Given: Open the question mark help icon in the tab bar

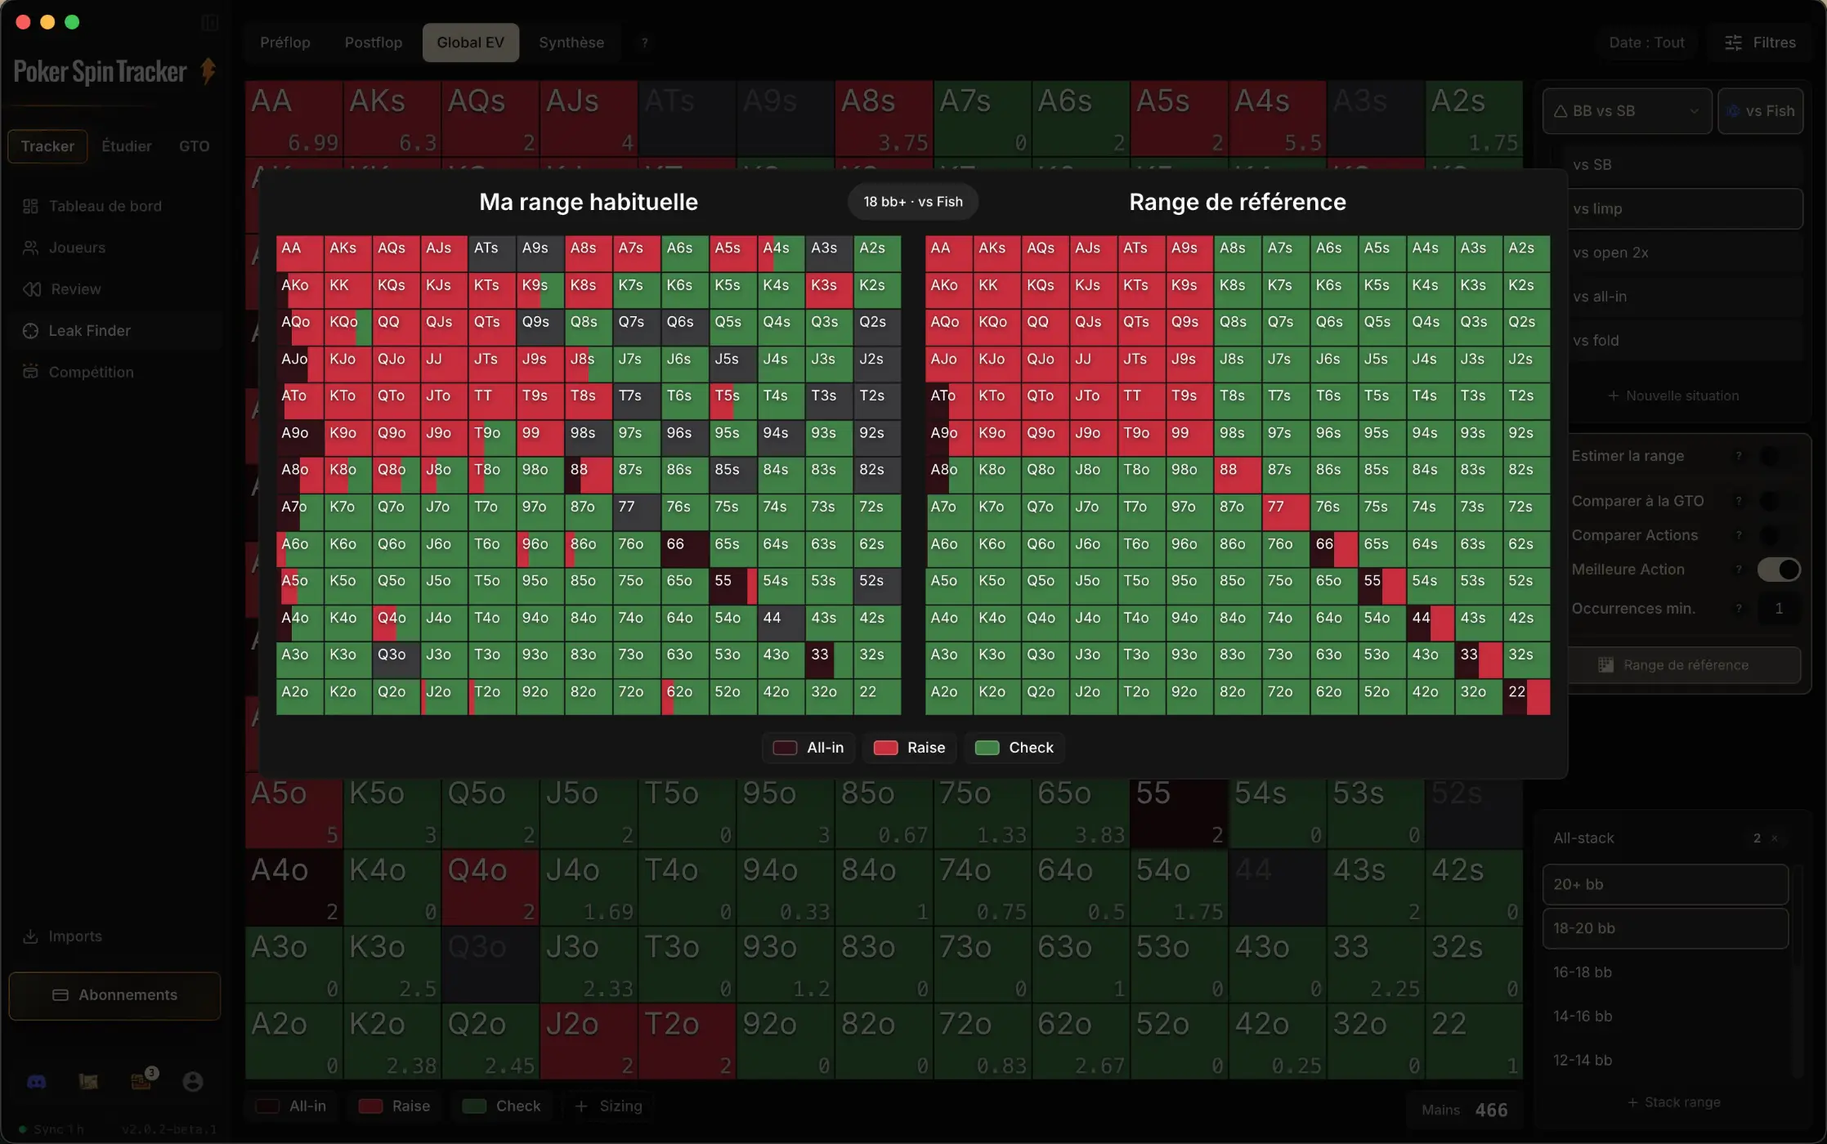Looking at the screenshot, I should (x=644, y=42).
